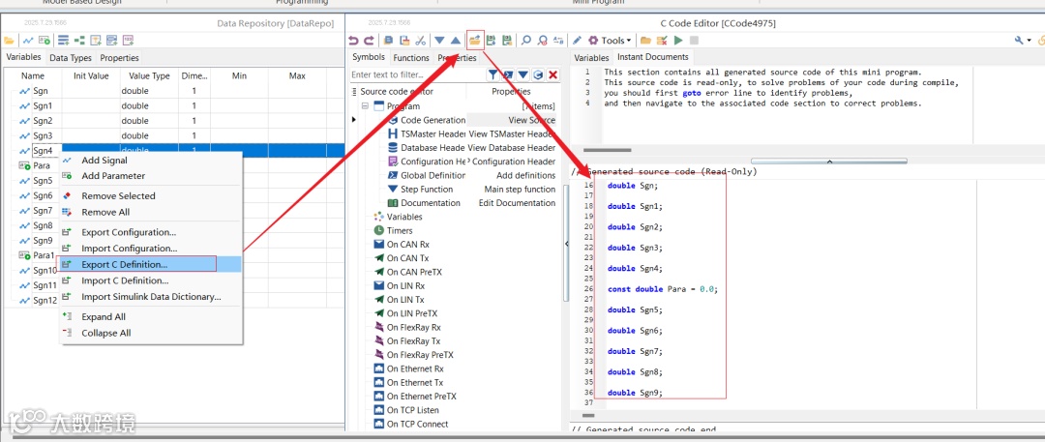Click the paste icon in code editor toolbar
Screen dimensions: 1045x442
click(x=404, y=41)
